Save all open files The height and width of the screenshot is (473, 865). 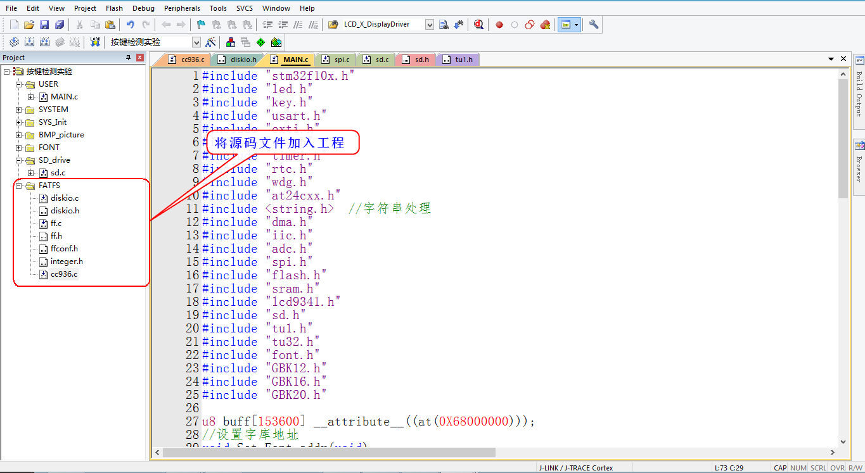[58, 24]
